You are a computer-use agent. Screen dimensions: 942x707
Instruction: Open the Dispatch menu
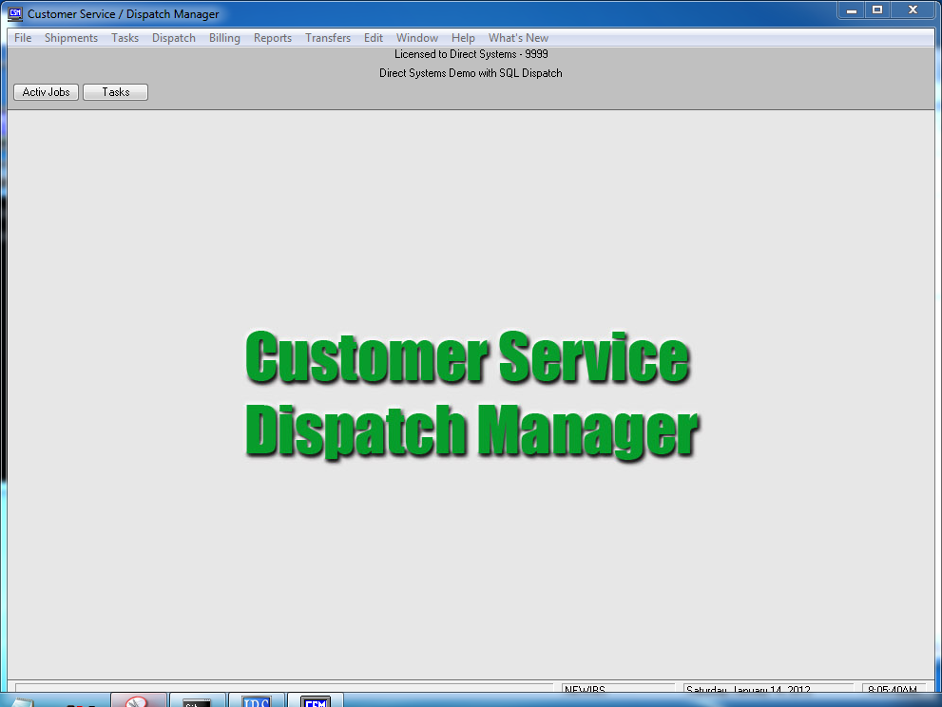point(174,38)
